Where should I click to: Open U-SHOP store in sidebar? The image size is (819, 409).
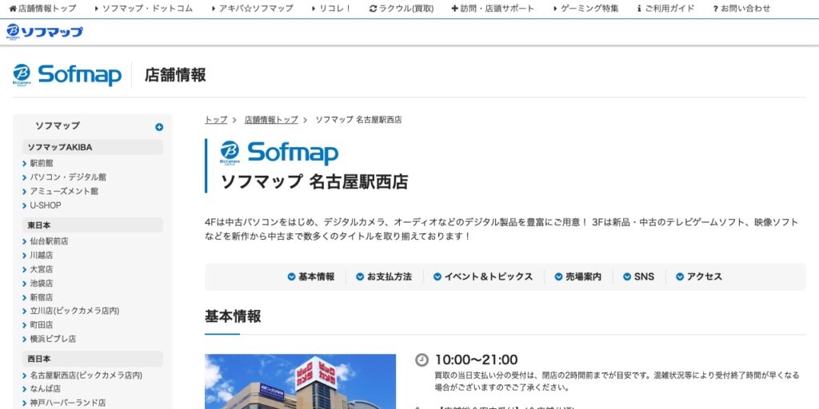click(46, 205)
